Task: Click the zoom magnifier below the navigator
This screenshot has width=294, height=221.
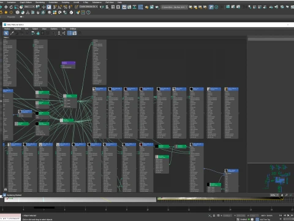Action: pyautogui.click(x=287, y=195)
